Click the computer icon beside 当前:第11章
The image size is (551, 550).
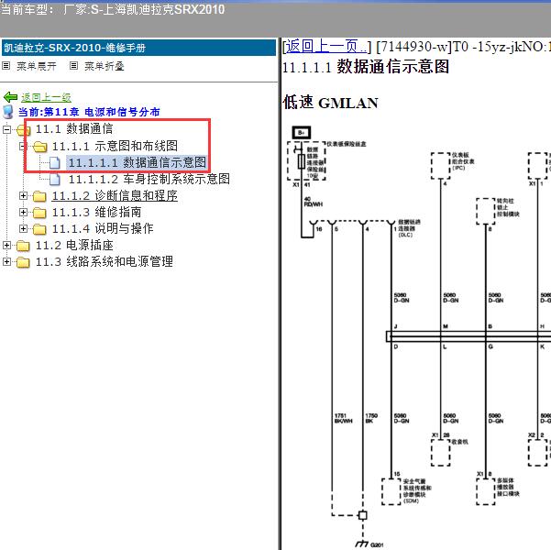click(7, 112)
